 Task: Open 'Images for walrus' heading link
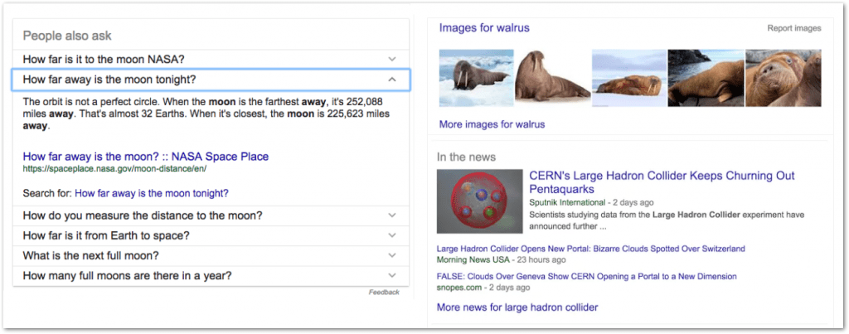(x=484, y=27)
